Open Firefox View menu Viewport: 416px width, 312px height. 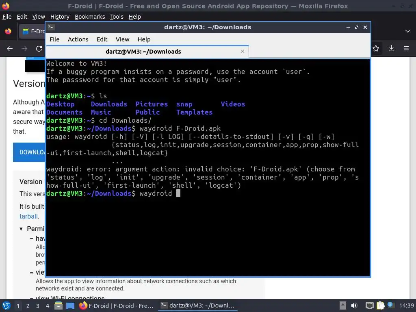click(x=39, y=17)
